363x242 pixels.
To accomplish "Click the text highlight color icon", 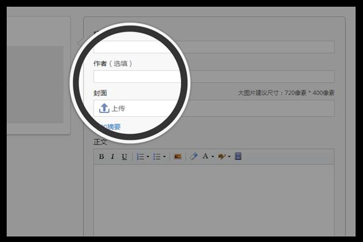I will click(x=222, y=157).
